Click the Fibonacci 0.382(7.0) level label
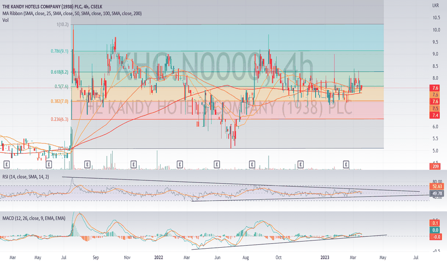This screenshot has height=263, width=447. tap(59, 101)
